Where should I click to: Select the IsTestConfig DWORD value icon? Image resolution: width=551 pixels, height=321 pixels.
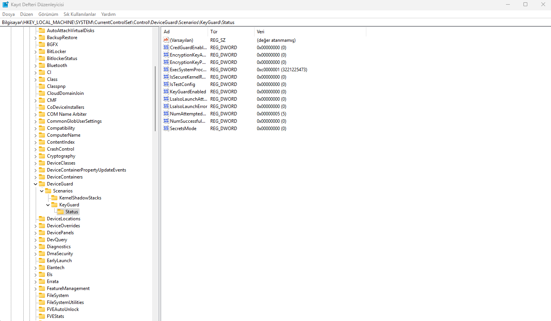(166, 84)
